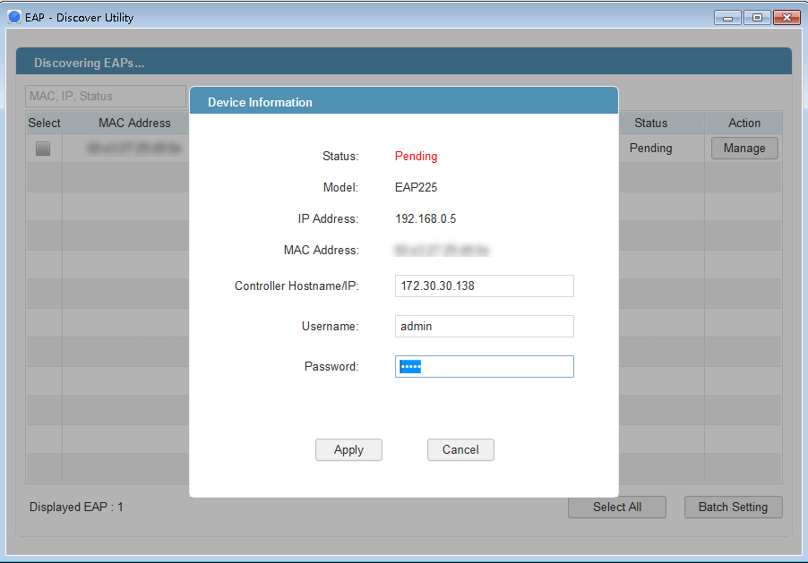The height and width of the screenshot is (563, 808).
Task: Apply the Device Information settings
Action: click(x=348, y=449)
